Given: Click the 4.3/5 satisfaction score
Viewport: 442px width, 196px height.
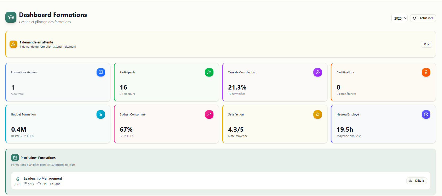Looking at the screenshot, I should point(236,130).
